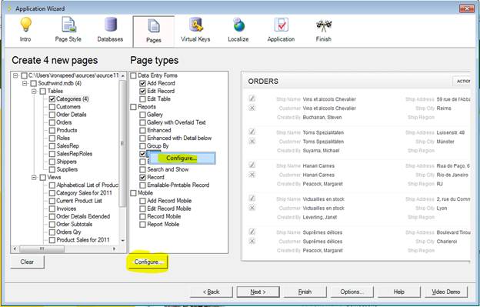Viewport: 480px width, 307px height.
Task: Click the Finish button at bottom
Action: 305,292
